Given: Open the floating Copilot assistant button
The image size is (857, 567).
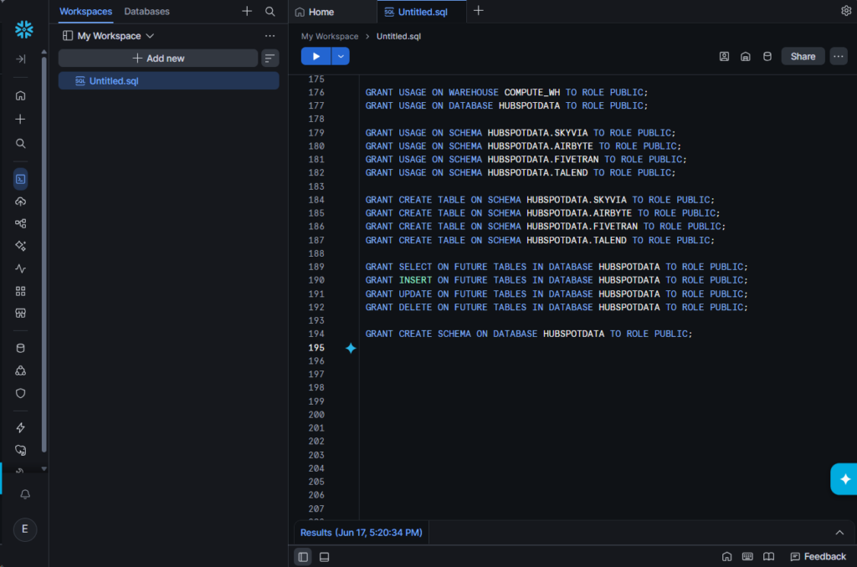Looking at the screenshot, I should pyautogui.click(x=844, y=479).
